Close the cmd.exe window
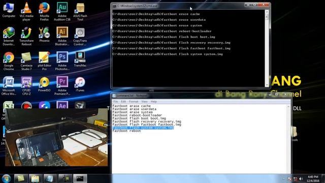Screen dimensions: 325x183 pos(264,5)
